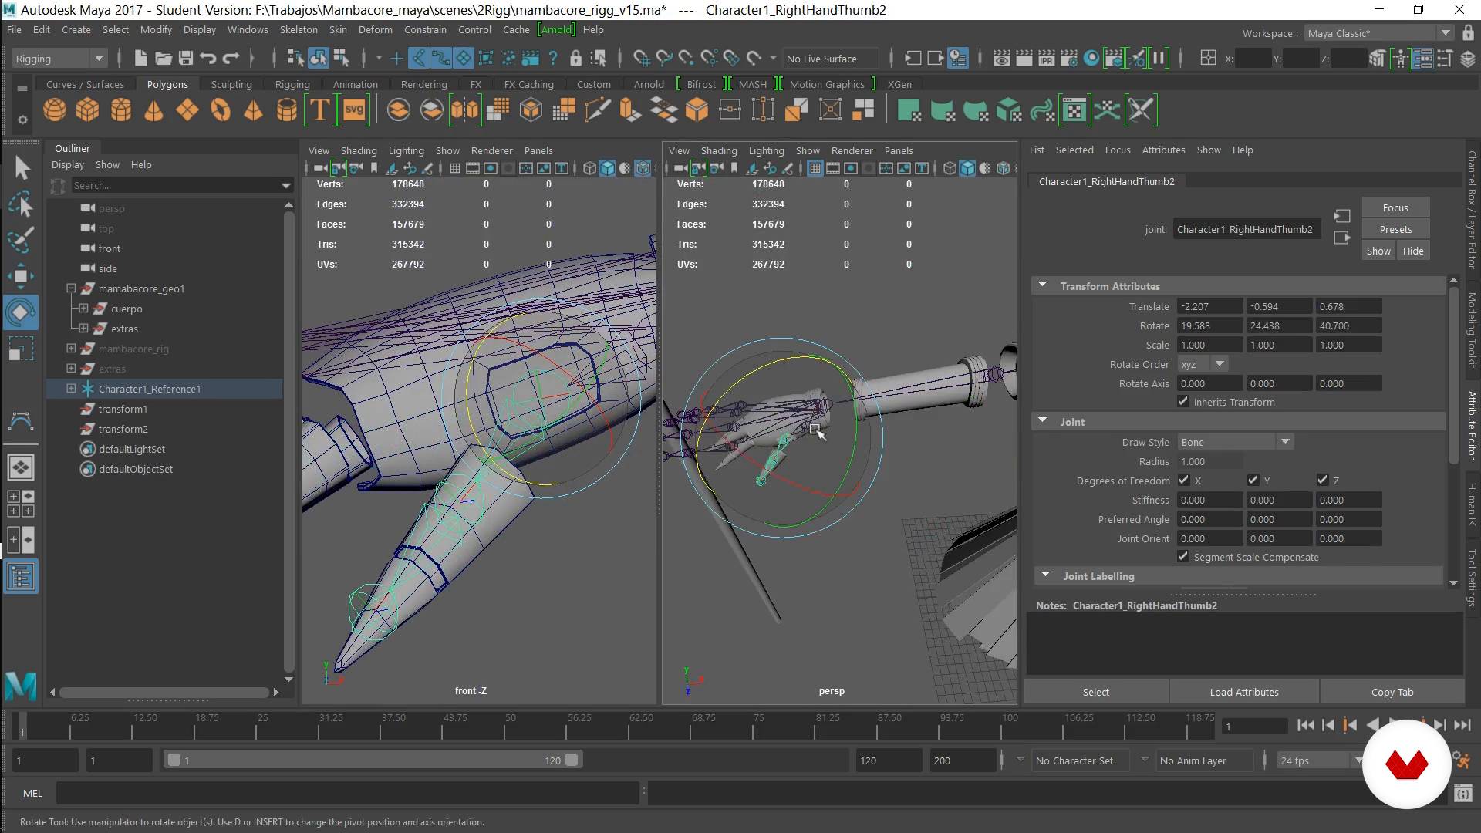Click the Redo arrow icon
The height and width of the screenshot is (833, 1481).
point(231,58)
